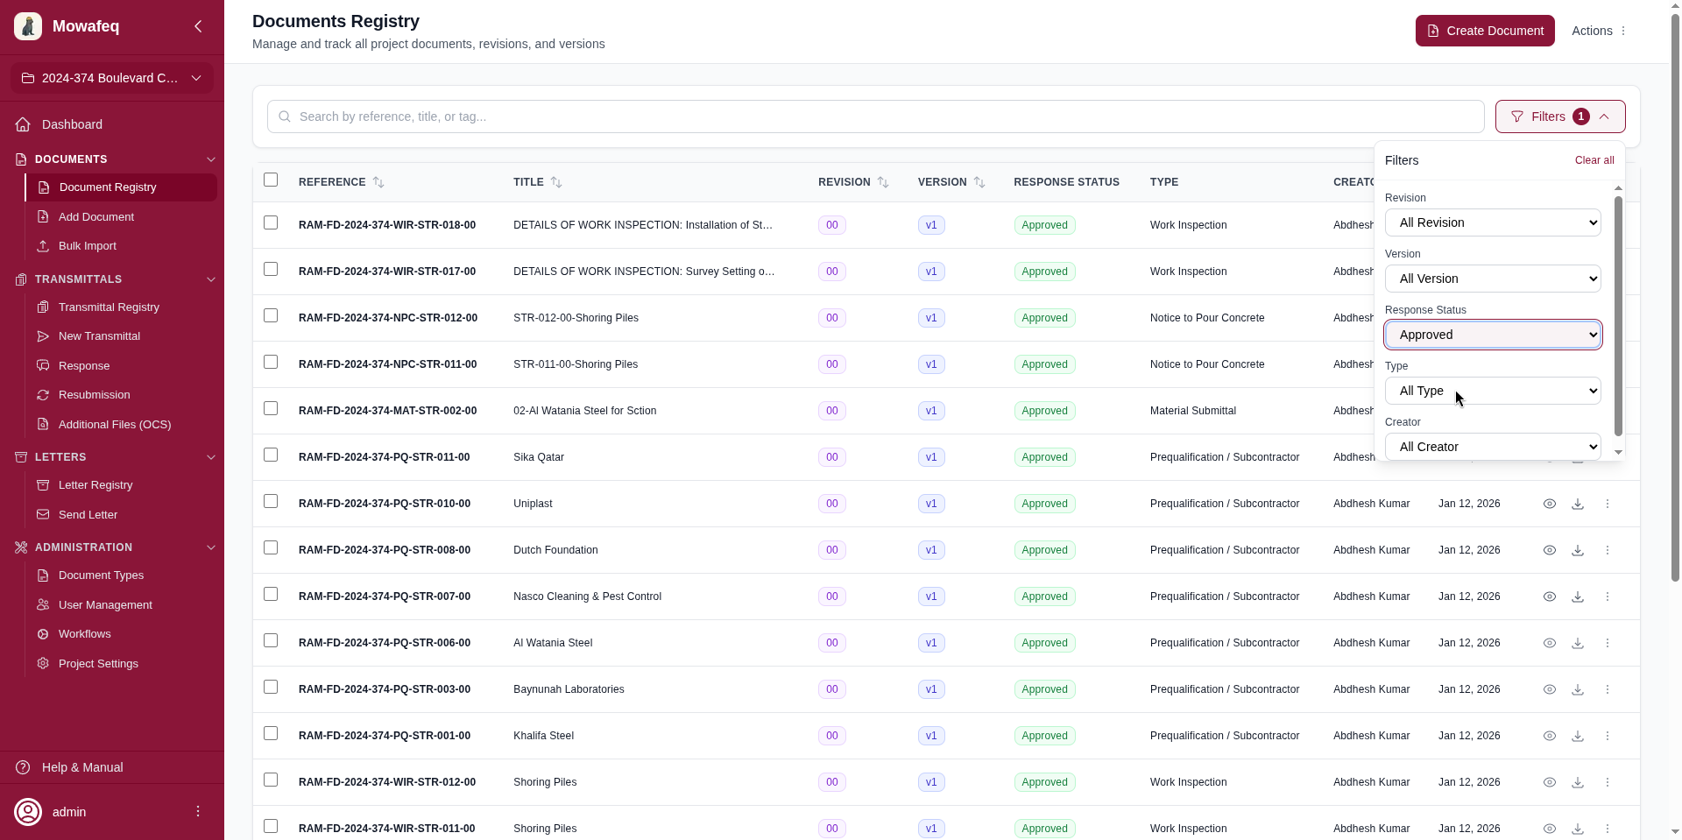This screenshot has width=1682, height=840.
Task: Open Workflows in Administration
Action: point(85,633)
